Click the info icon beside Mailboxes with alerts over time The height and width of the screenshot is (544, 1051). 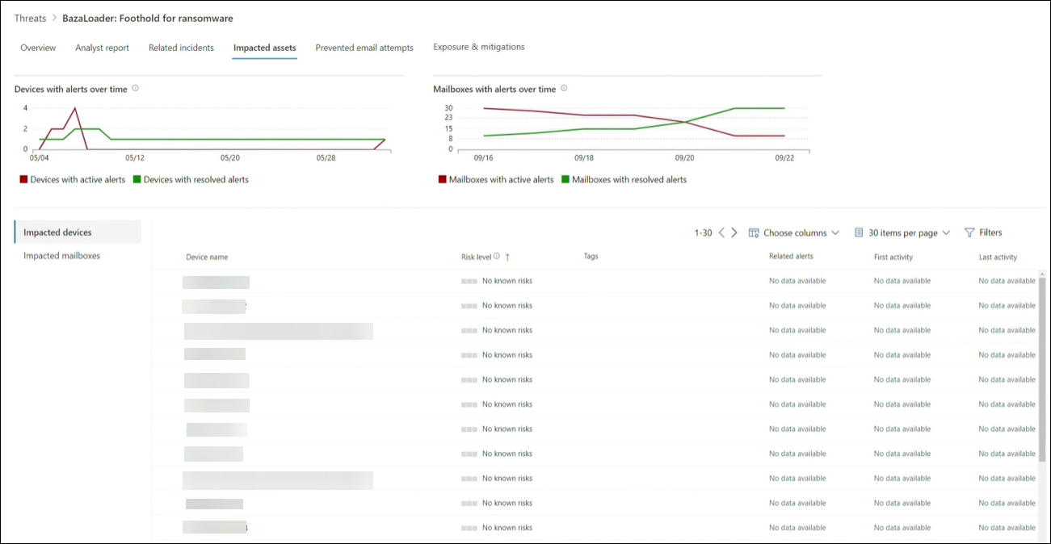pos(564,89)
